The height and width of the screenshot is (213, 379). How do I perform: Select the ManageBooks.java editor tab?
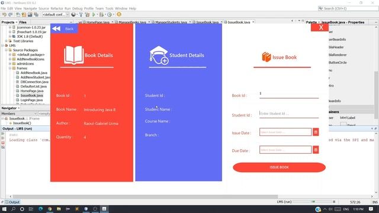[x=132, y=22]
